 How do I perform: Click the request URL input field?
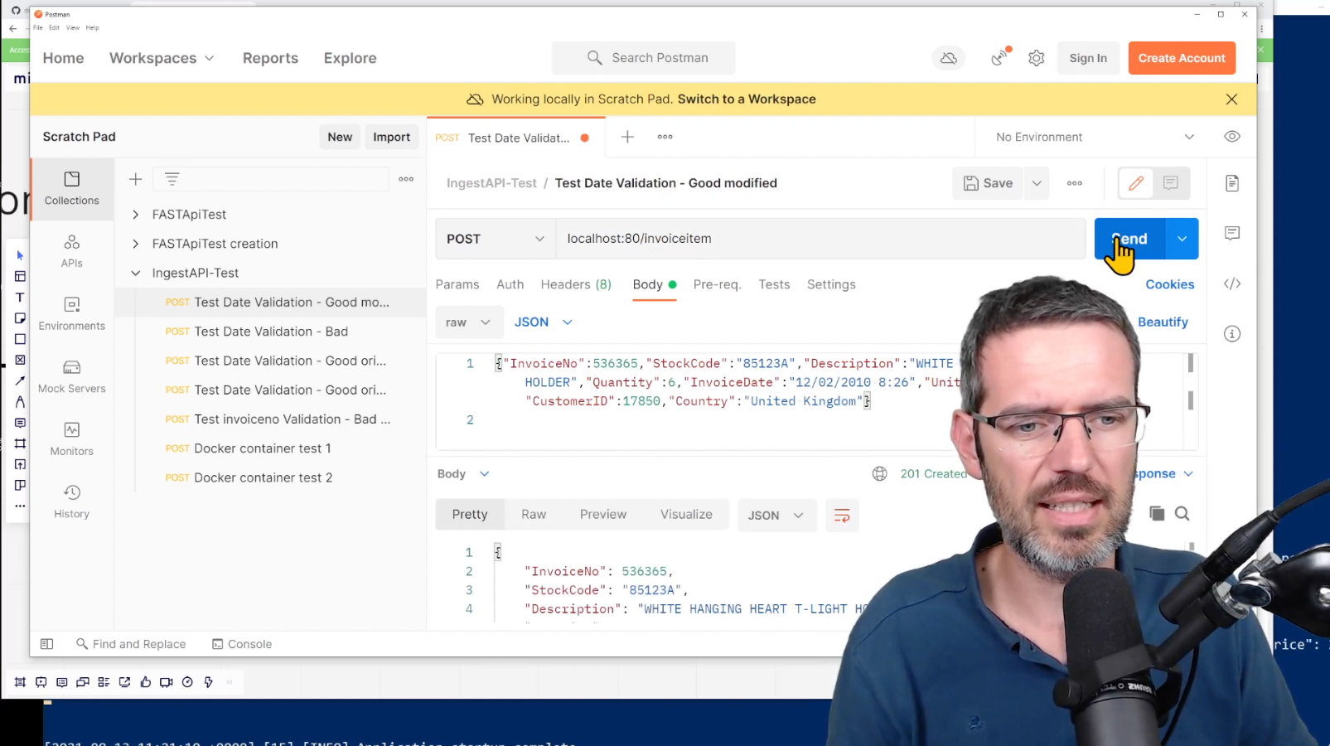click(820, 239)
